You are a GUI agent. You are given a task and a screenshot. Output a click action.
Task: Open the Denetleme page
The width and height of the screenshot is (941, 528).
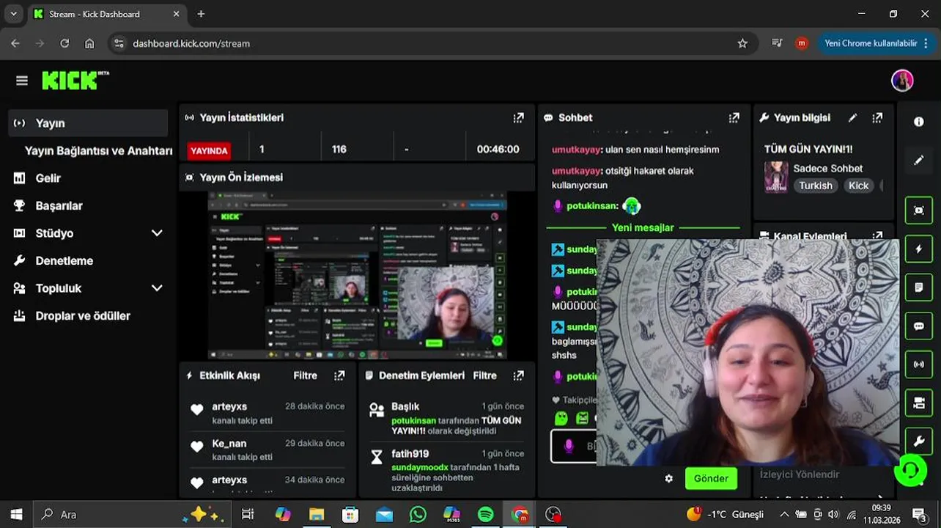64,261
